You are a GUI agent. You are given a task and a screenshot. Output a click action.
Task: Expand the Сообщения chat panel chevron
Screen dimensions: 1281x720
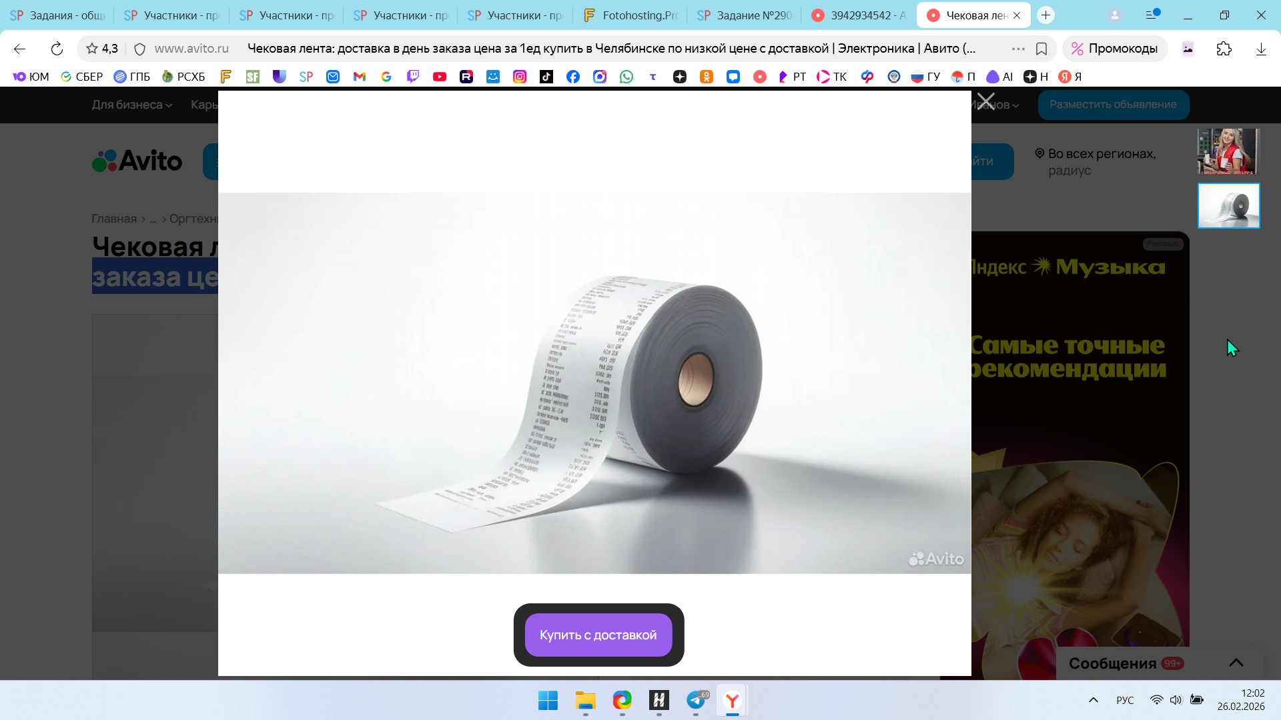coord(1236,663)
